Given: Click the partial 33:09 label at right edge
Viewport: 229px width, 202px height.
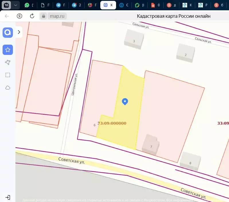Looking at the screenshot, I should (223, 123).
